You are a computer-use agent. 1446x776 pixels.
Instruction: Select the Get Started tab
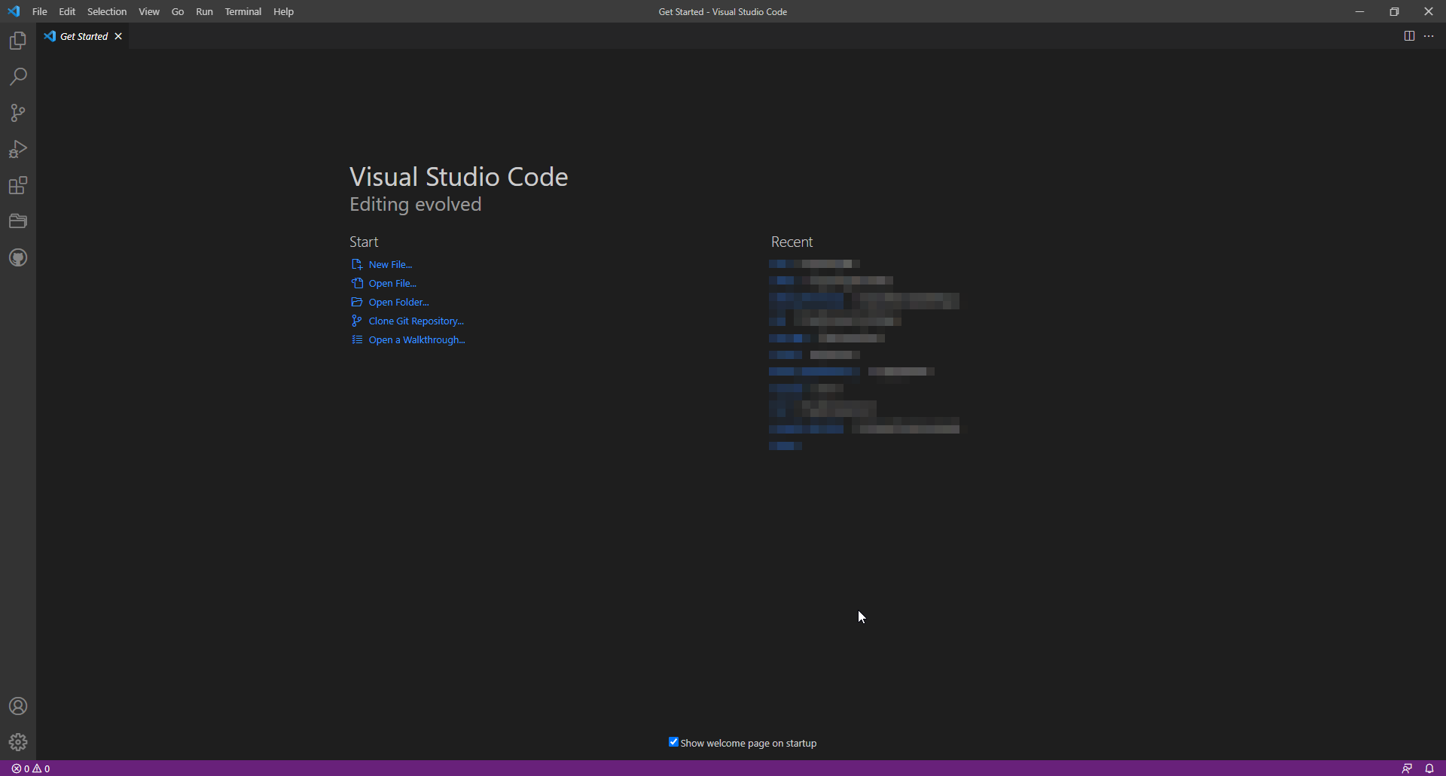coord(84,36)
